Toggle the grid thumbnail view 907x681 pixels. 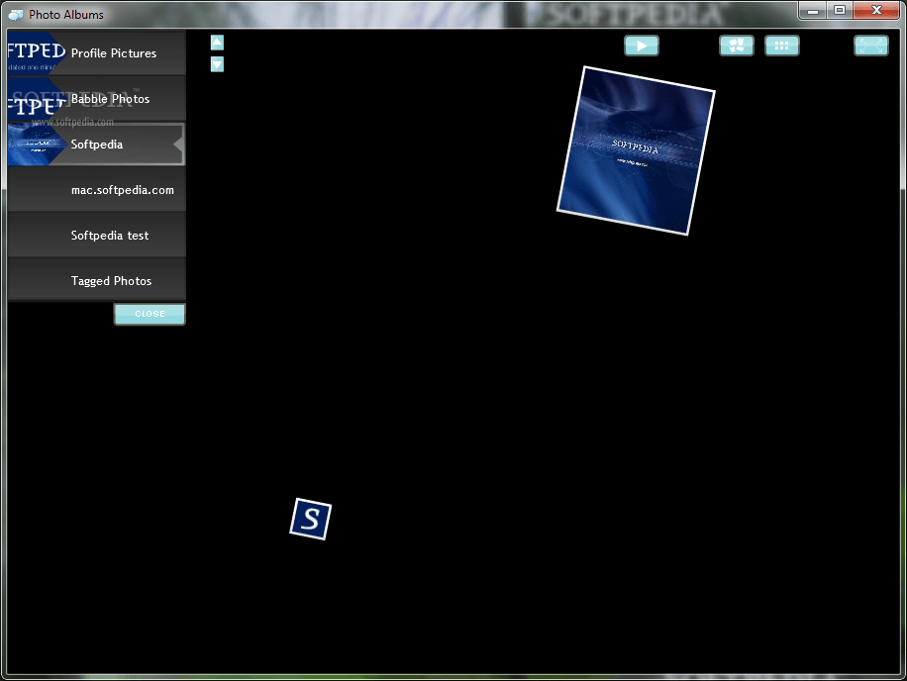click(782, 46)
